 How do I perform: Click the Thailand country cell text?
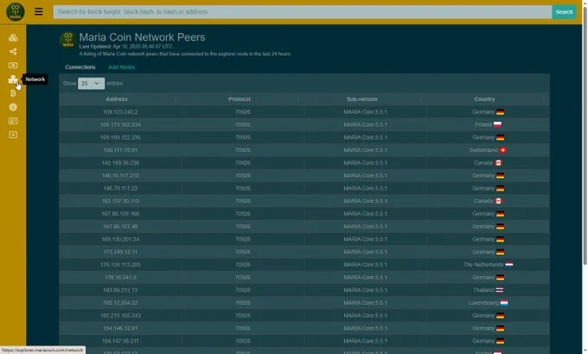pos(483,290)
